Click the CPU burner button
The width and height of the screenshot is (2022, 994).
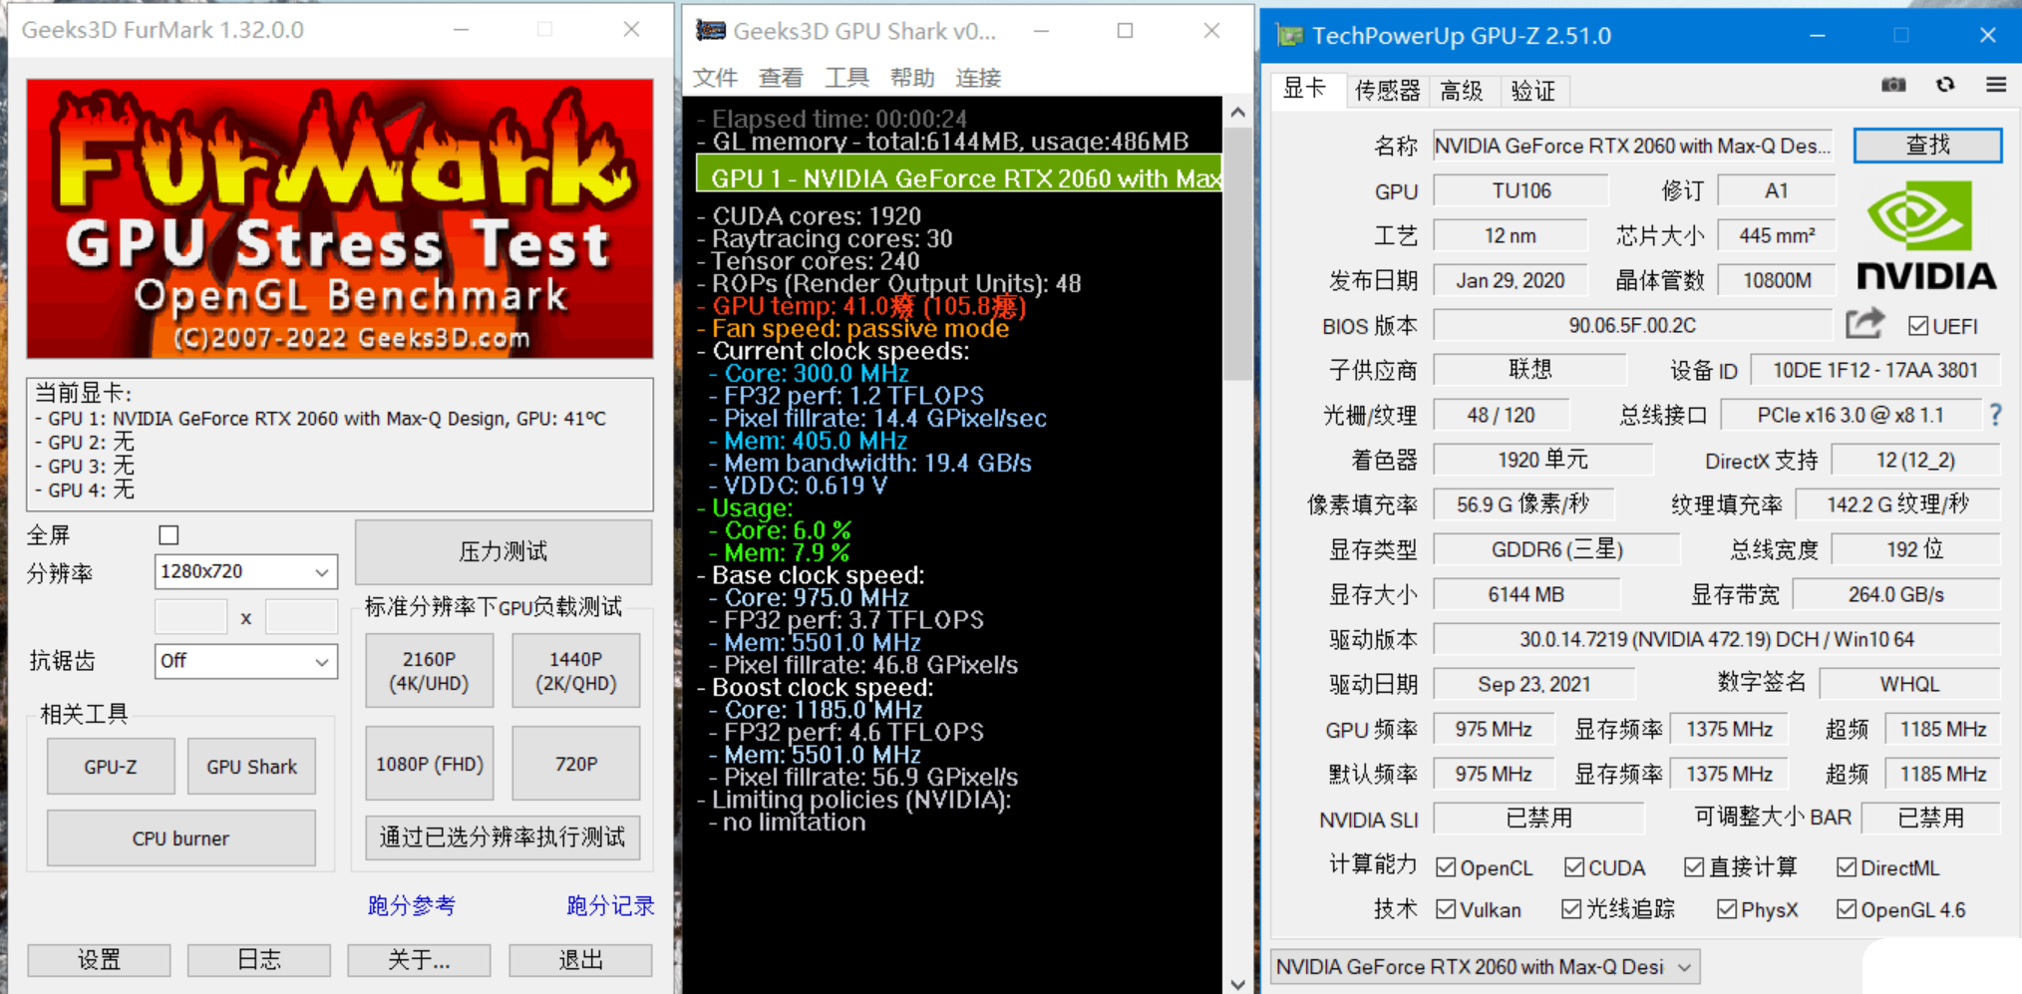180,838
